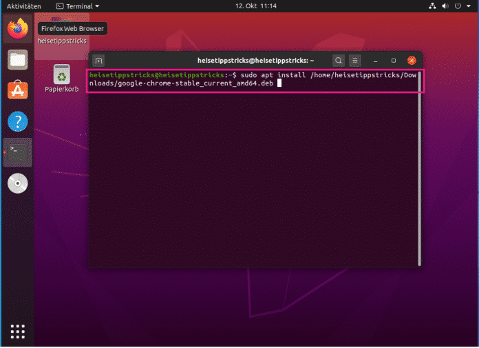This screenshot has height=348, width=479.
Task: Show all applications grid
Action: coord(18,331)
